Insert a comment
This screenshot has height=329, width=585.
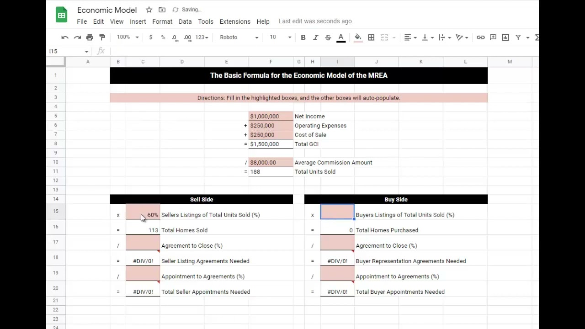(493, 37)
